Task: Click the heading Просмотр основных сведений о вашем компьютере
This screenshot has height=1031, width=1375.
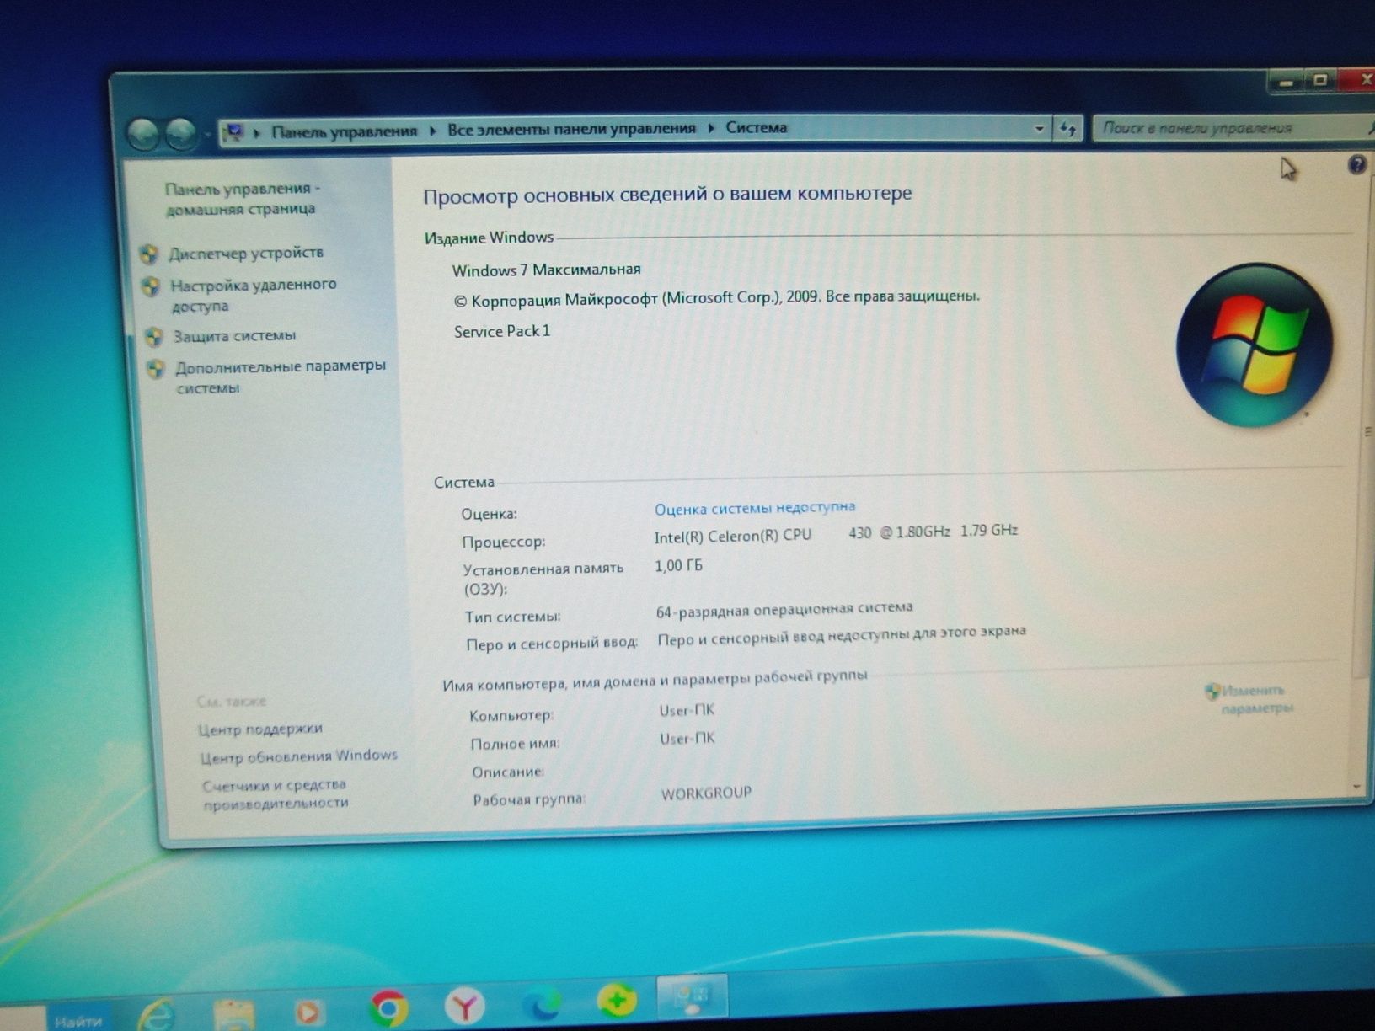Action: point(667,195)
